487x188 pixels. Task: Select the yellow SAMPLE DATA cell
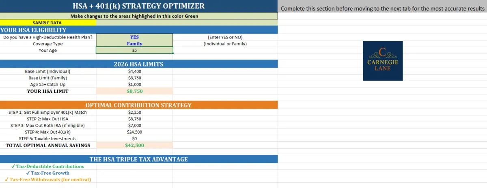[48, 23]
